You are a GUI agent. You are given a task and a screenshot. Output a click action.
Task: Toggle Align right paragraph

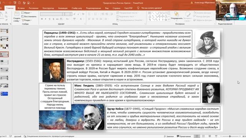pyautogui.click(x=97, y=19)
